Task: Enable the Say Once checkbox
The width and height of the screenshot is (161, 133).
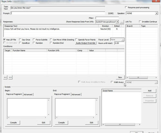Action: pos(20,40)
